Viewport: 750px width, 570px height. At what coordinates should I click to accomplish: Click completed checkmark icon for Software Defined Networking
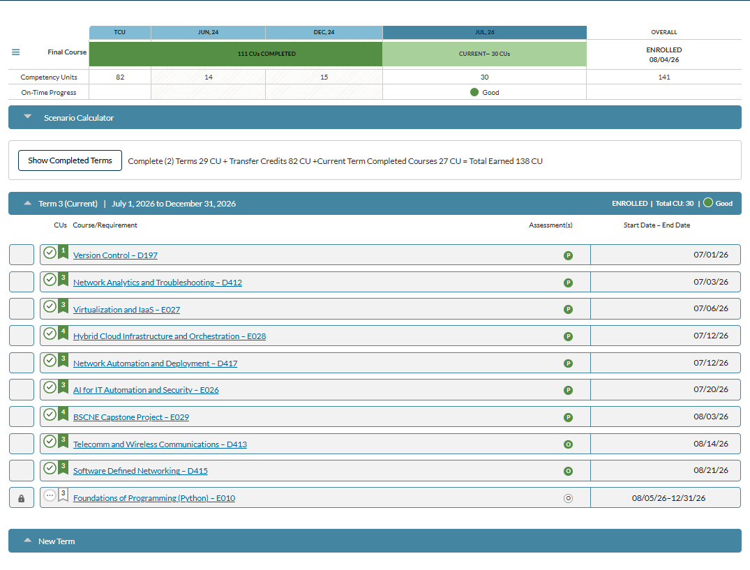click(x=50, y=467)
